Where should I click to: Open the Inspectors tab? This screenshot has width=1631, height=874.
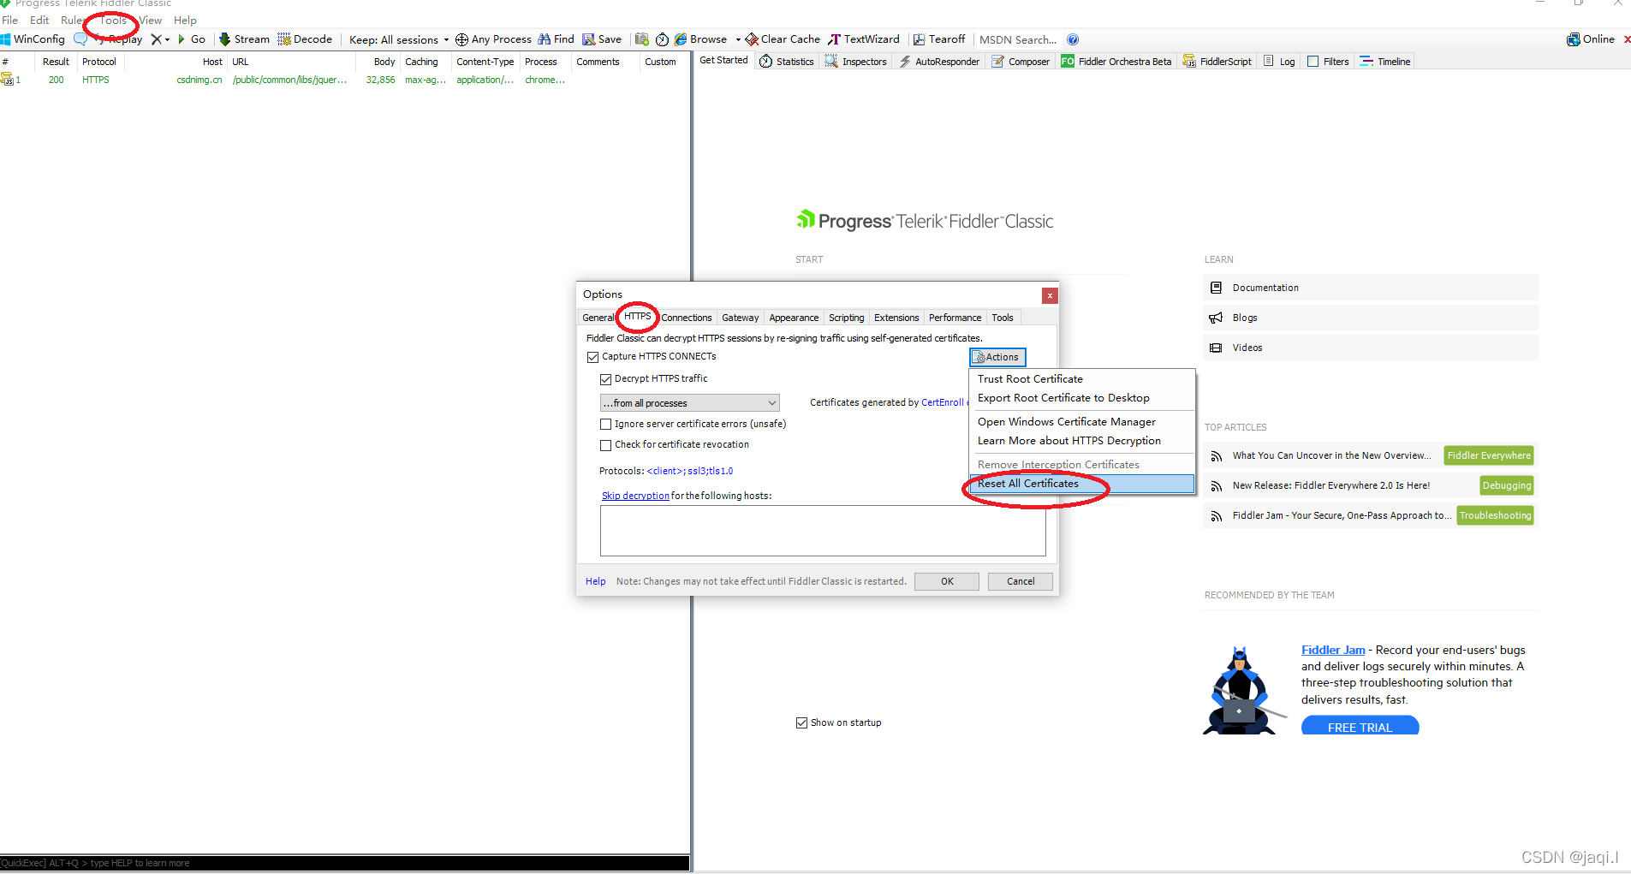[x=856, y=62]
